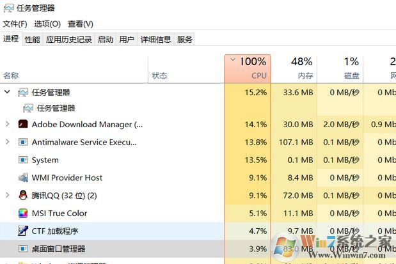Click the Tencent QQ penguin icon
This screenshot has height=264, width=396.
click(23, 196)
